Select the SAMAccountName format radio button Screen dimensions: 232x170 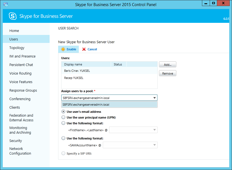point(63,138)
